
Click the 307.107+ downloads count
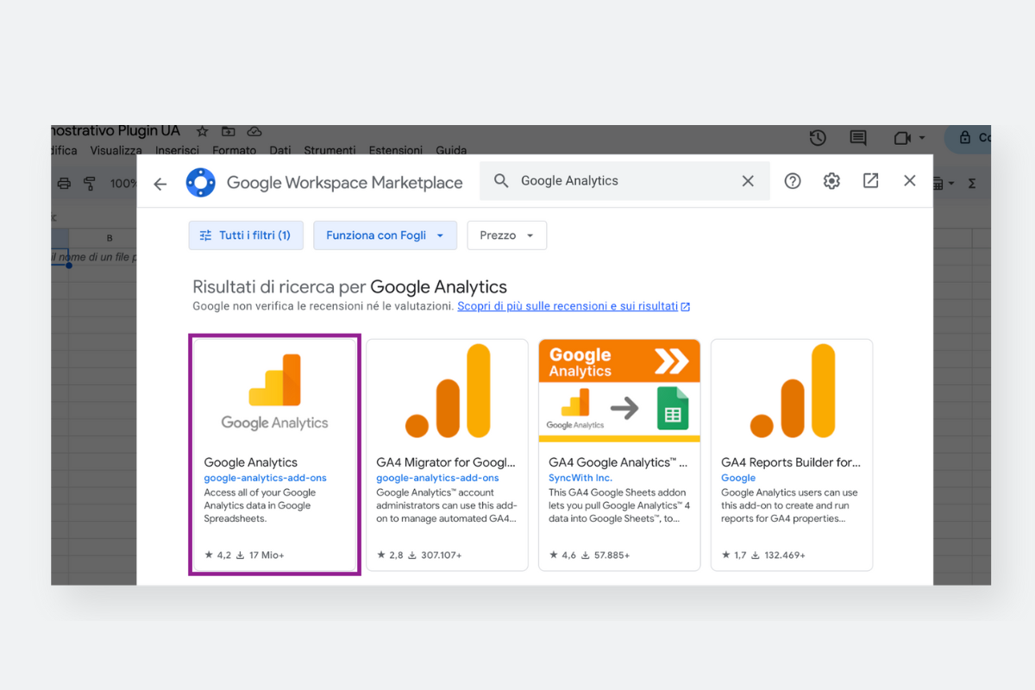tap(435, 555)
